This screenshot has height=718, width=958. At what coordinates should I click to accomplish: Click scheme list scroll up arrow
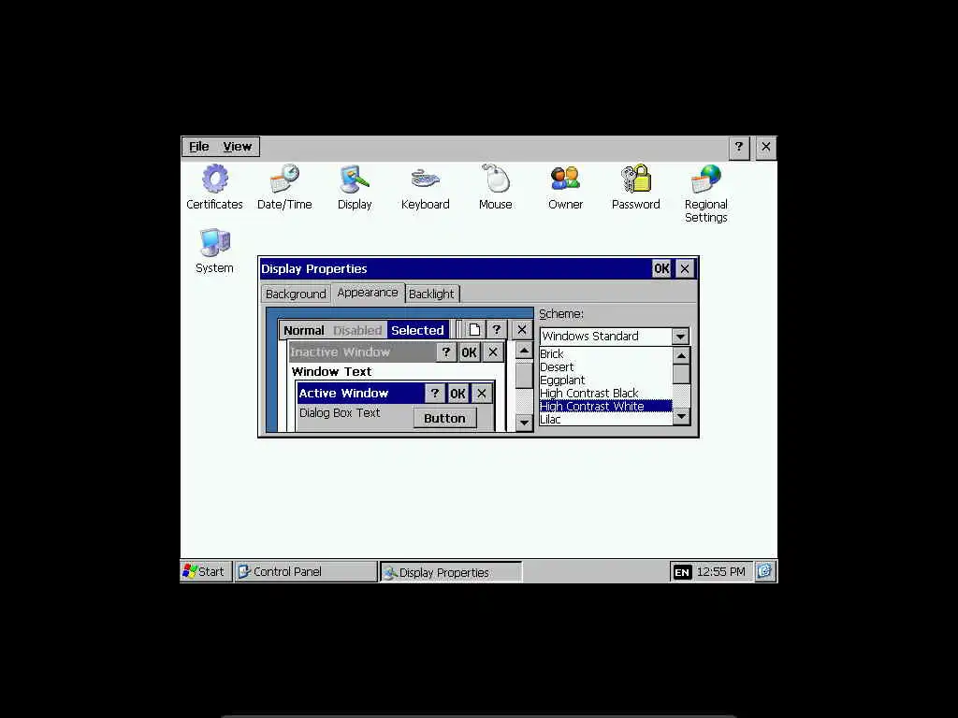[681, 355]
